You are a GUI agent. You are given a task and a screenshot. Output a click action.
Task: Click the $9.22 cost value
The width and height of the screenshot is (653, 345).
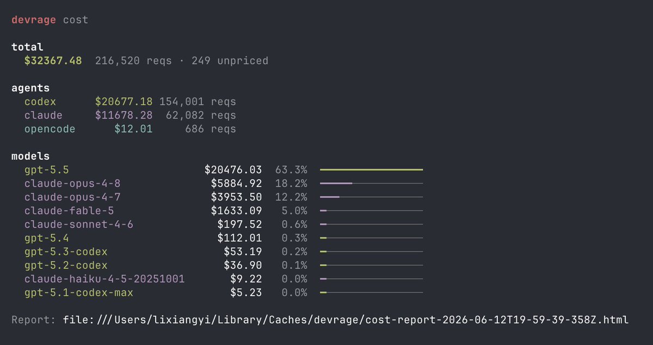[246, 279]
